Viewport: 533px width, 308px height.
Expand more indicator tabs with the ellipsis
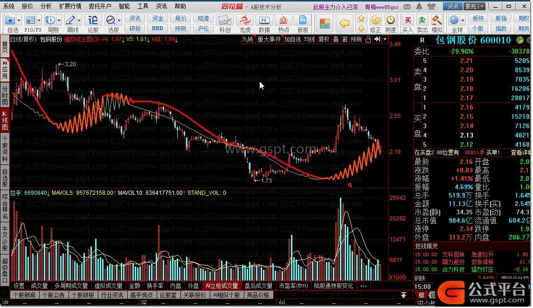(363, 286)
